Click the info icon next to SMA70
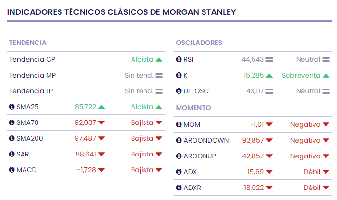The image size is (337, 200). click(x=12, y=123)
